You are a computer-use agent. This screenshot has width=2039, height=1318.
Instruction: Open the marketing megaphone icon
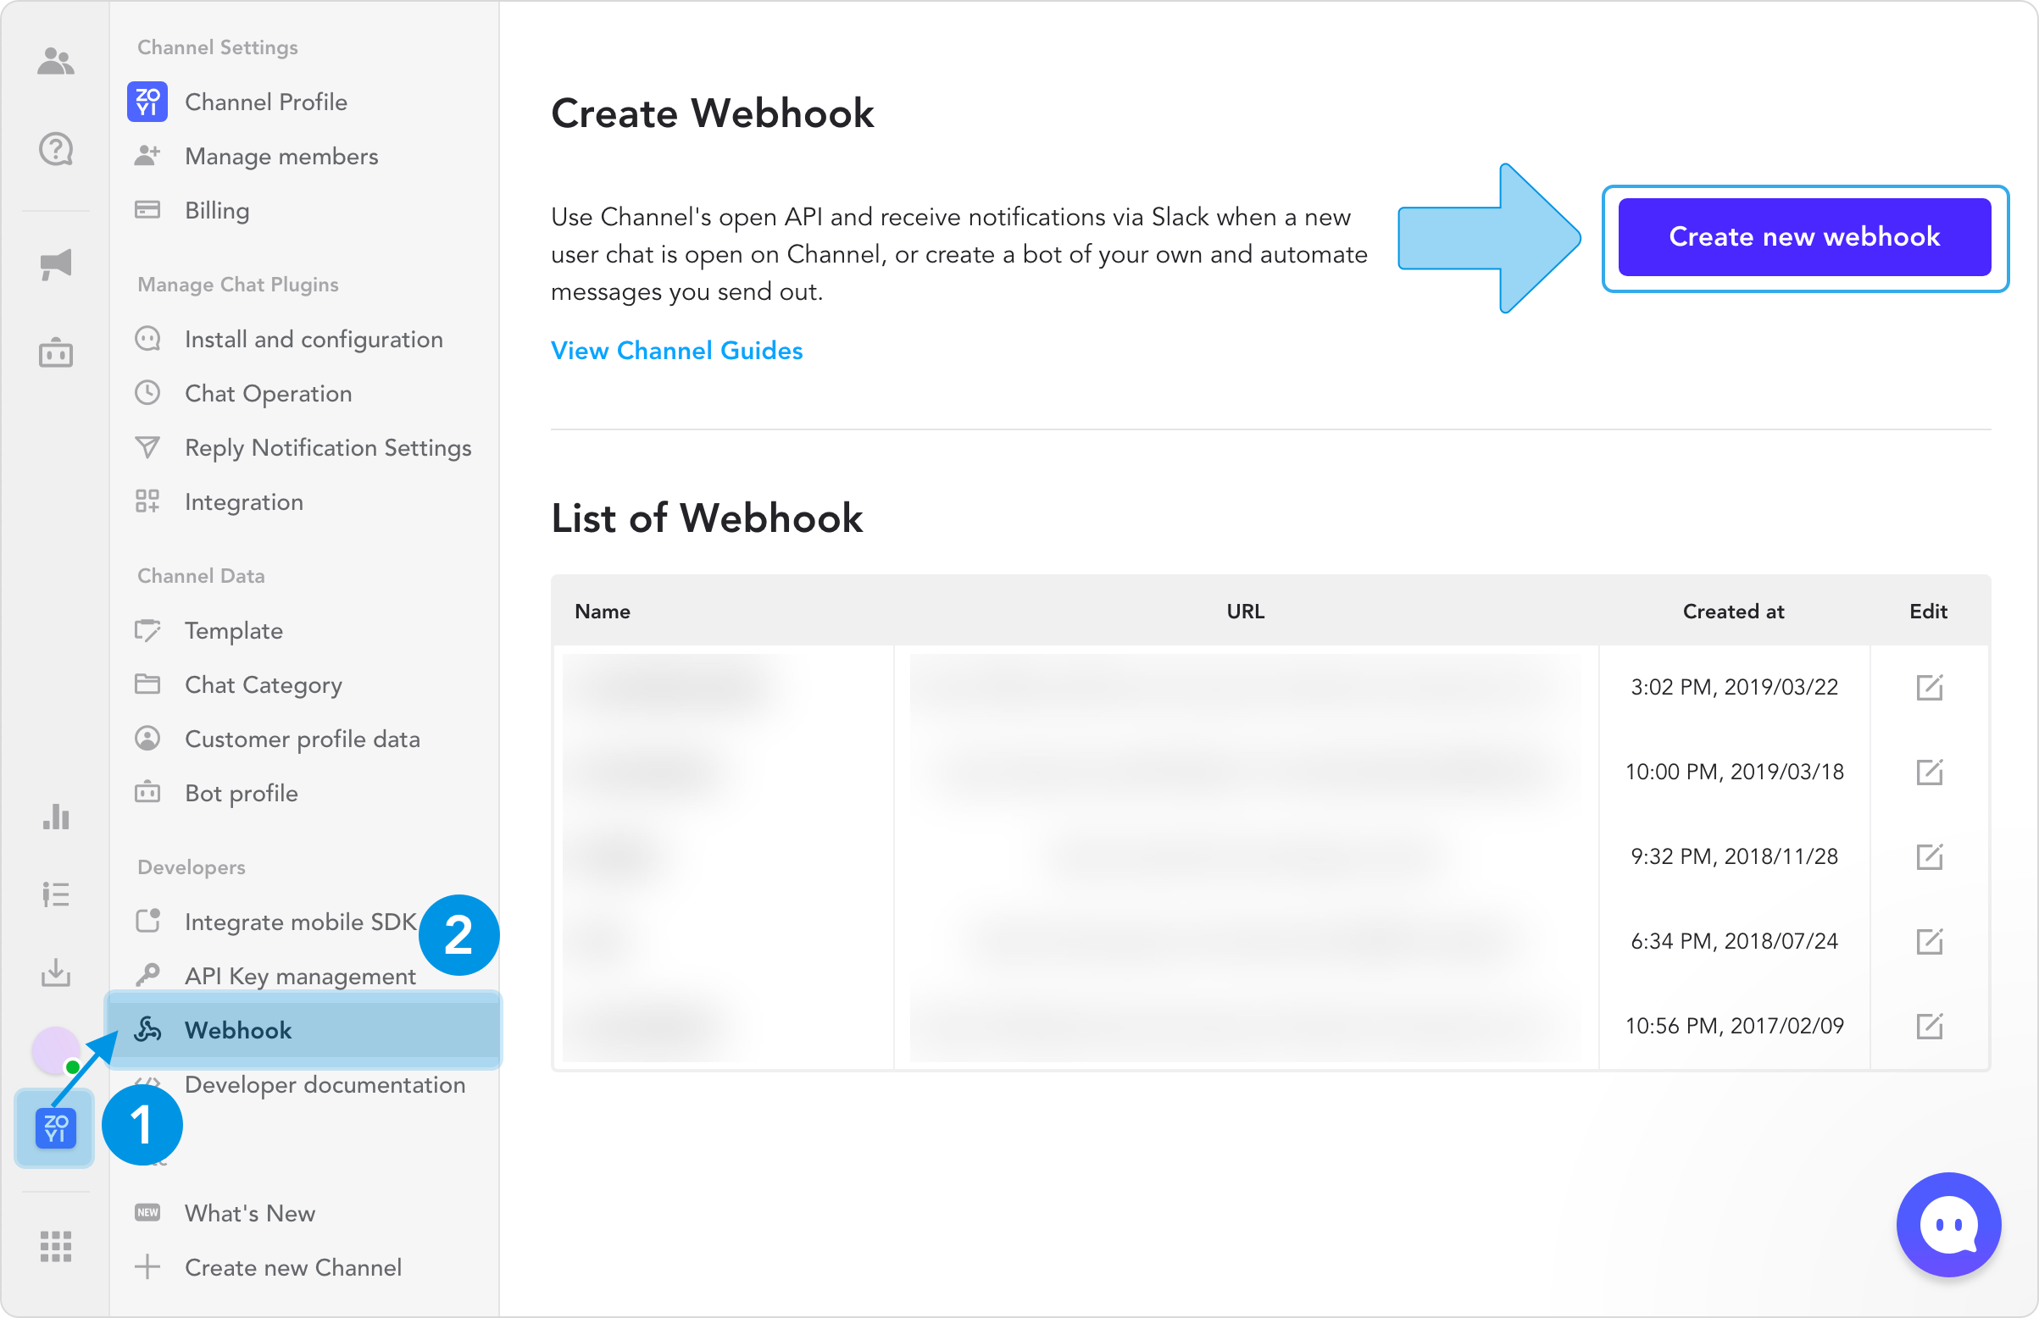tap(56, 263)
